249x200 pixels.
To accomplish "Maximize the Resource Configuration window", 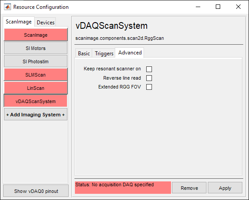I will 218,7.
